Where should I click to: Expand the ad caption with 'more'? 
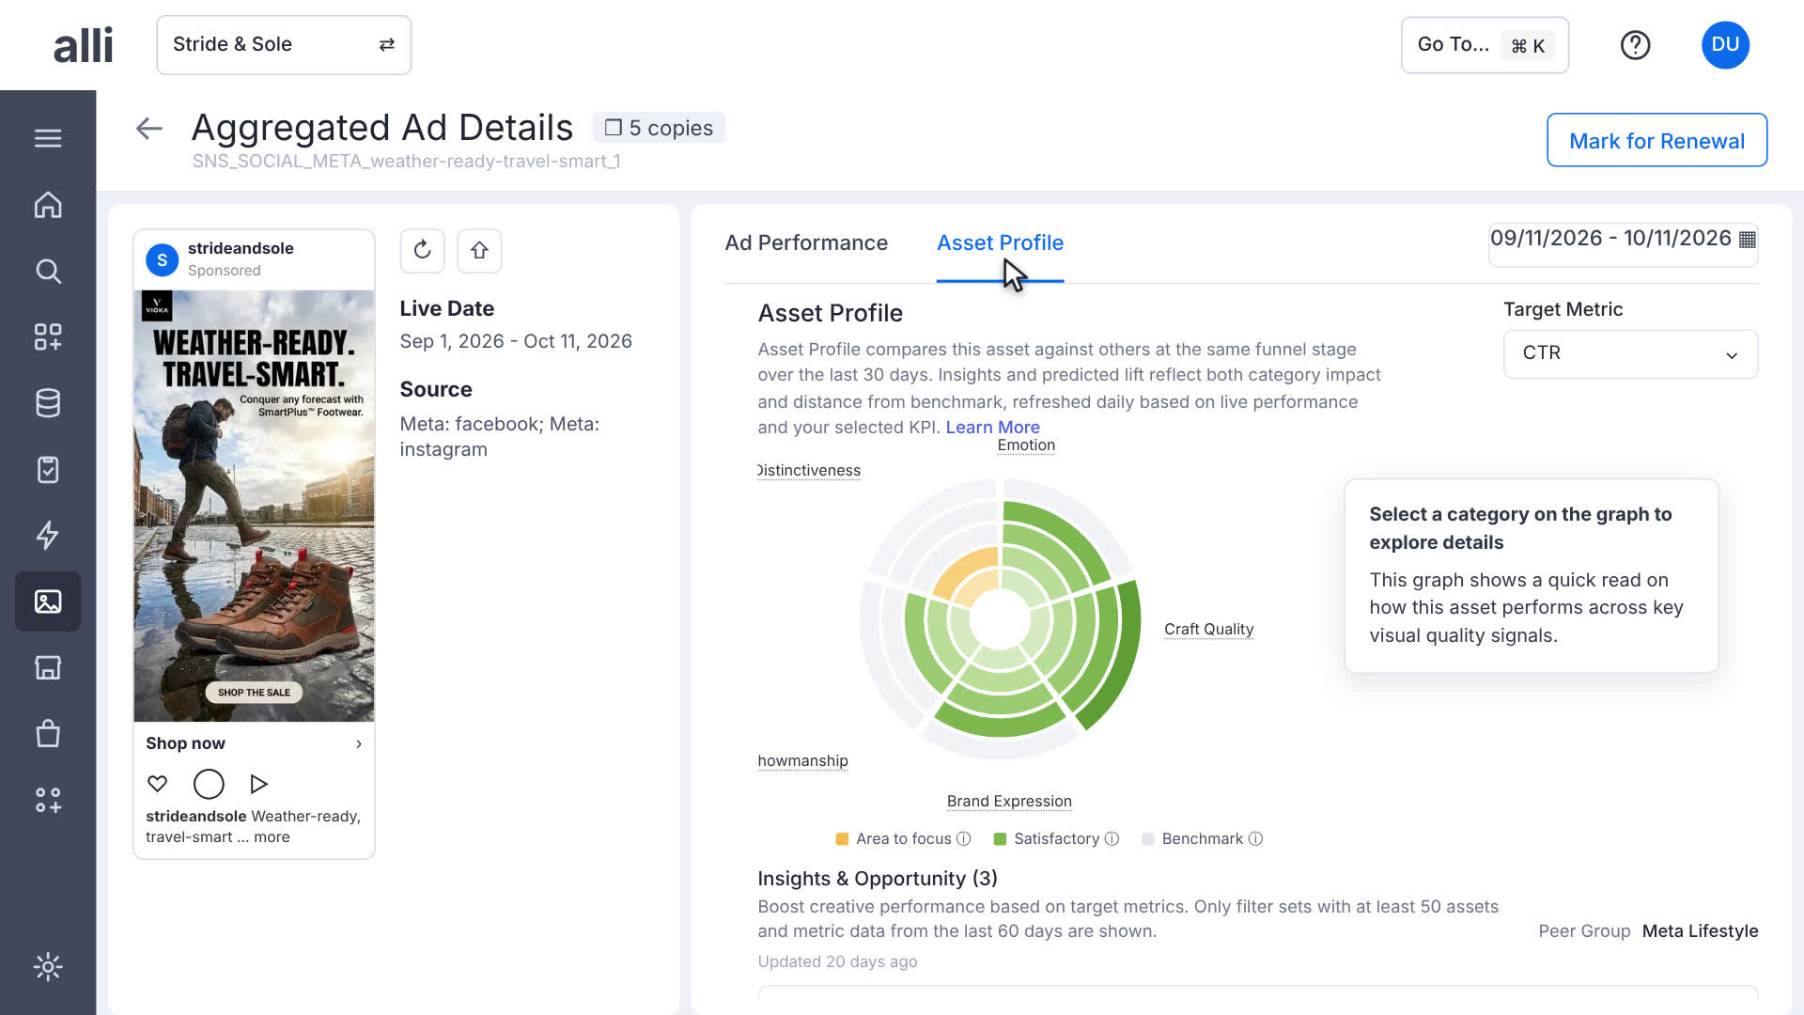coord(272,837)
